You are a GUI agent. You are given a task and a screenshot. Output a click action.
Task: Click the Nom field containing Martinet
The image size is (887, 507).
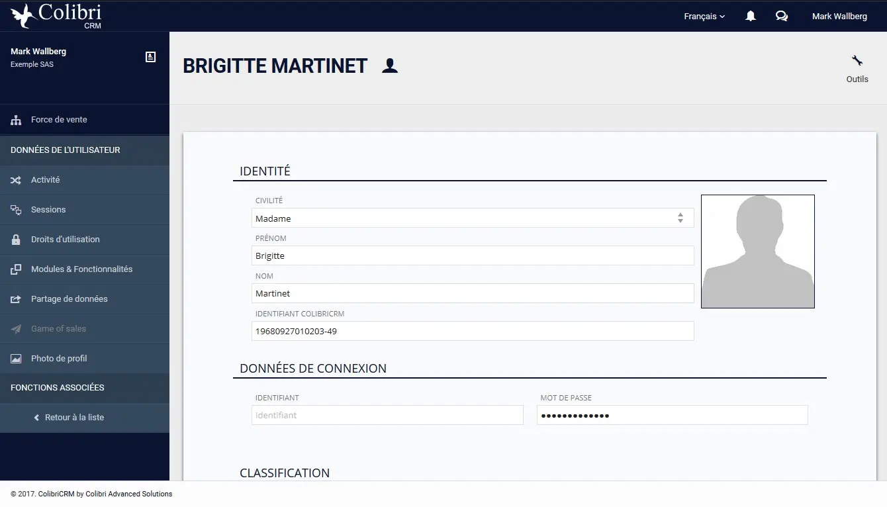[x=473, y=293]
